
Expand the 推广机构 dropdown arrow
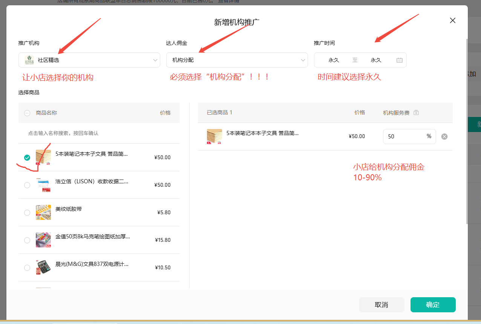click(155, 60)
